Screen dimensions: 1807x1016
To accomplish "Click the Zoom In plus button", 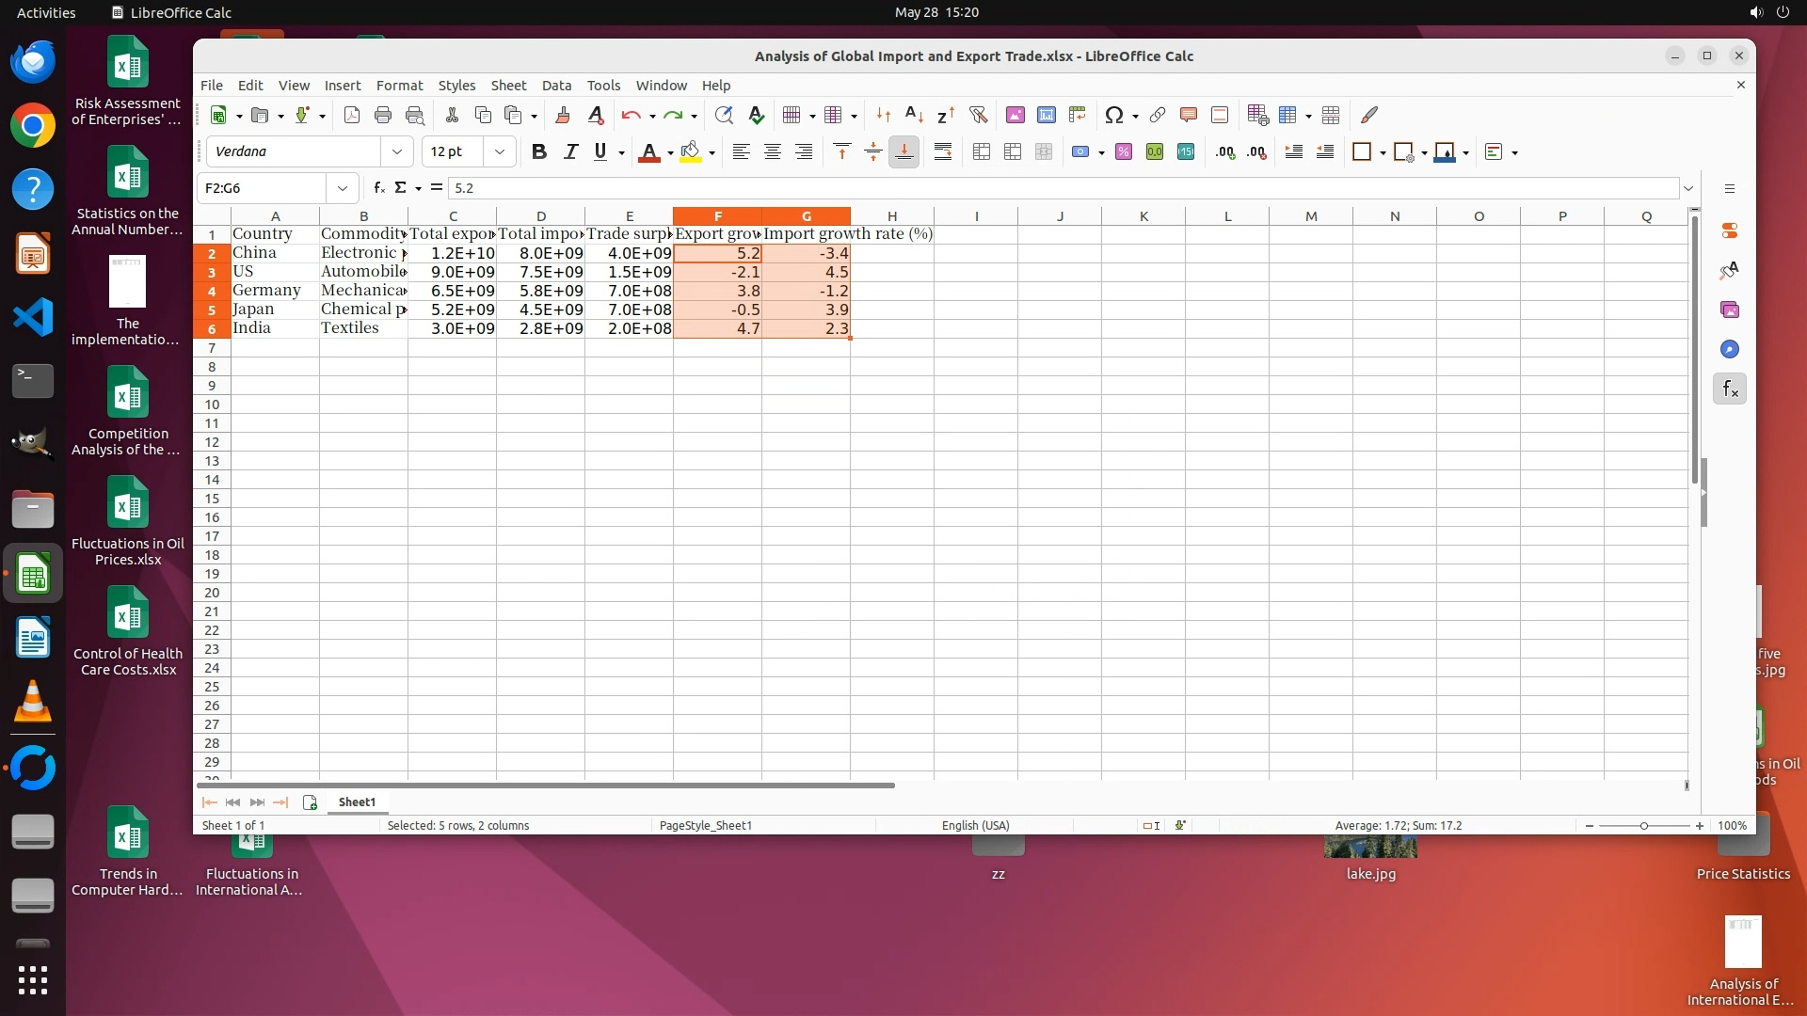I will tap(1699, 825).
